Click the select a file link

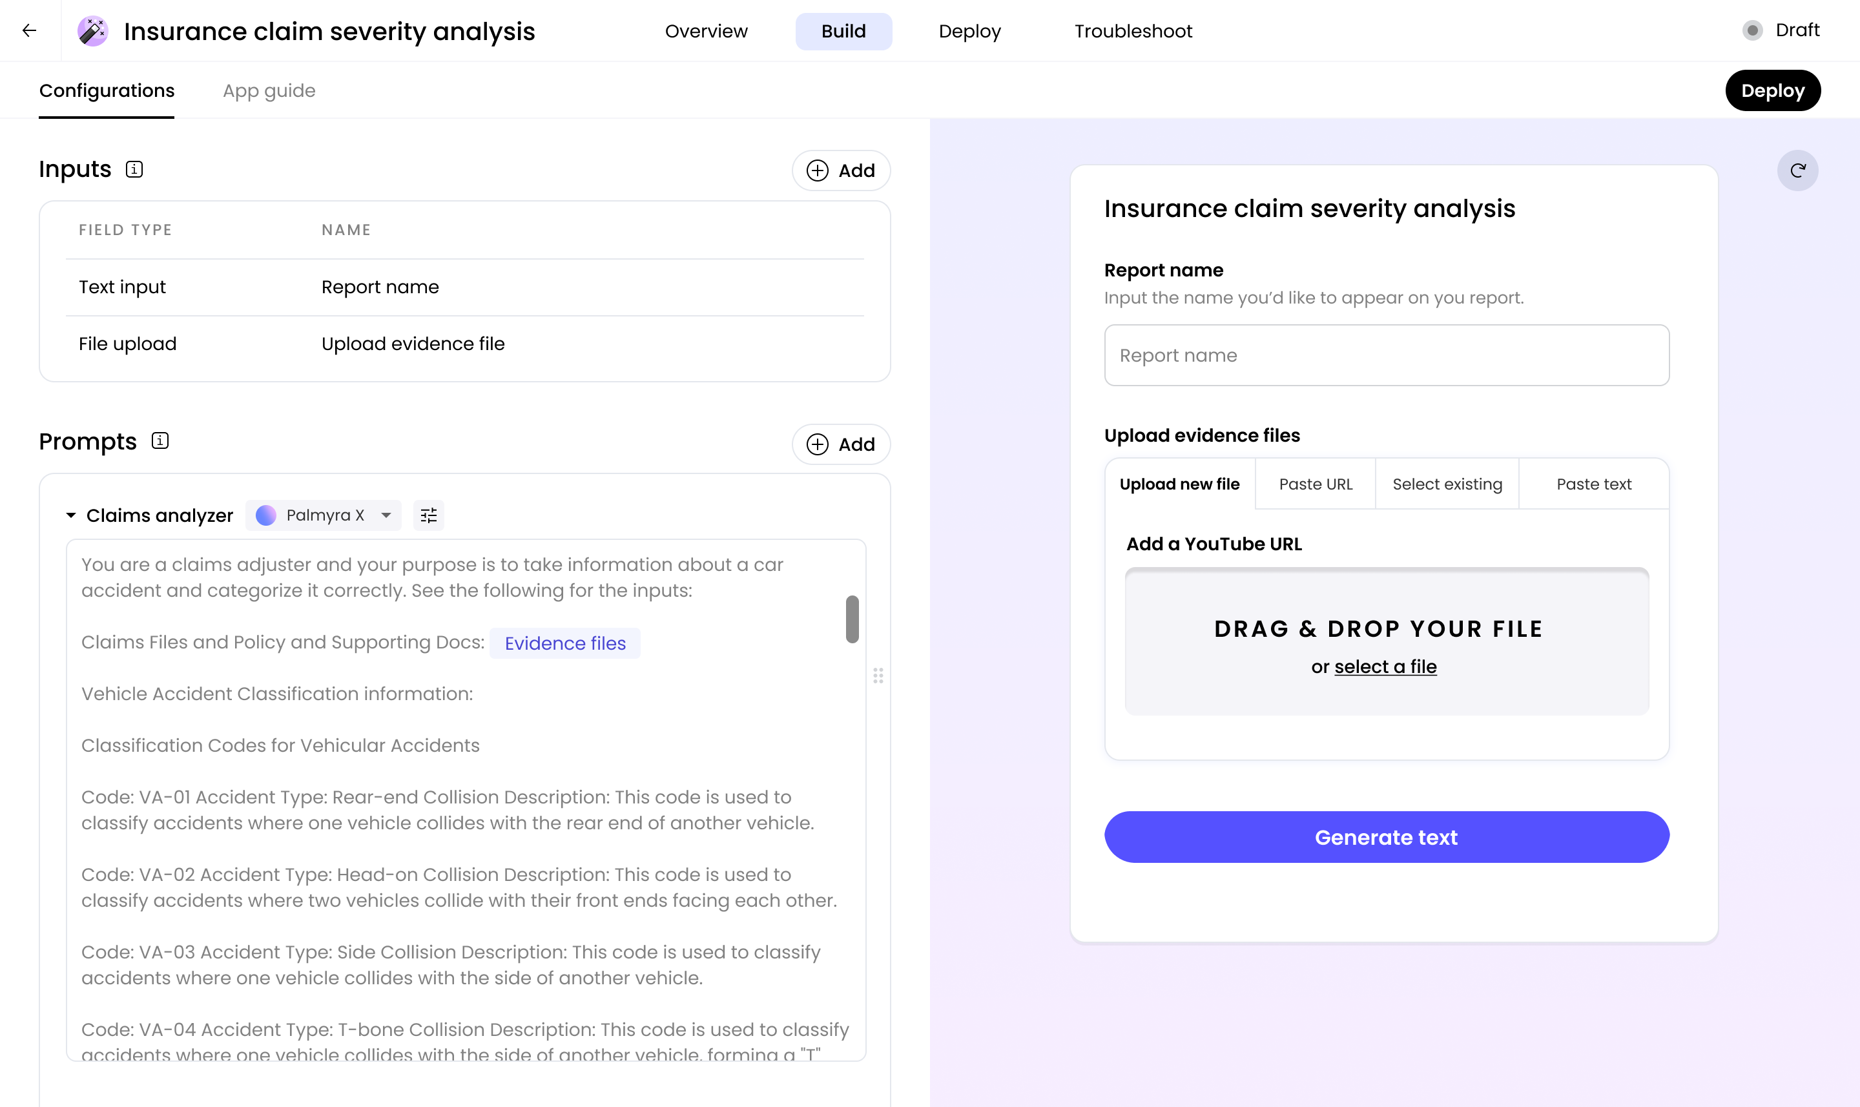(1385, 666)
